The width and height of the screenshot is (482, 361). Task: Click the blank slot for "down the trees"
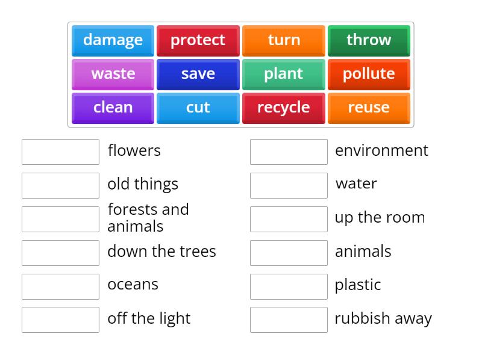pos(60,253)
